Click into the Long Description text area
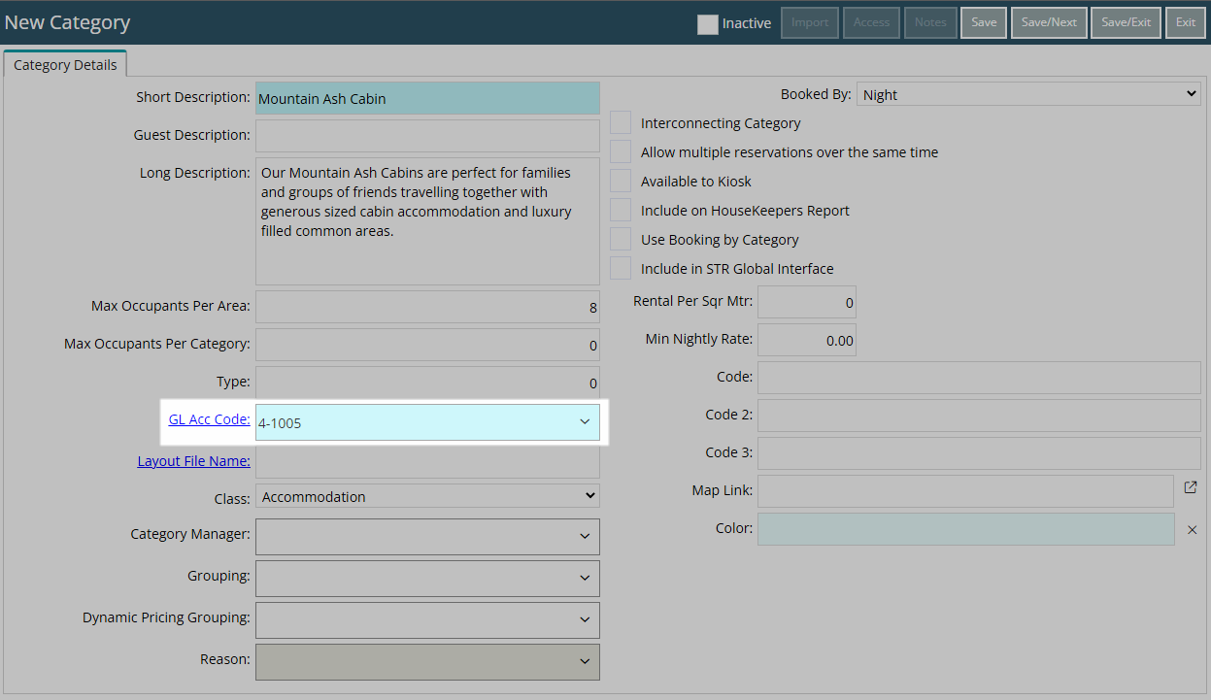 click(x=427, y=221)
